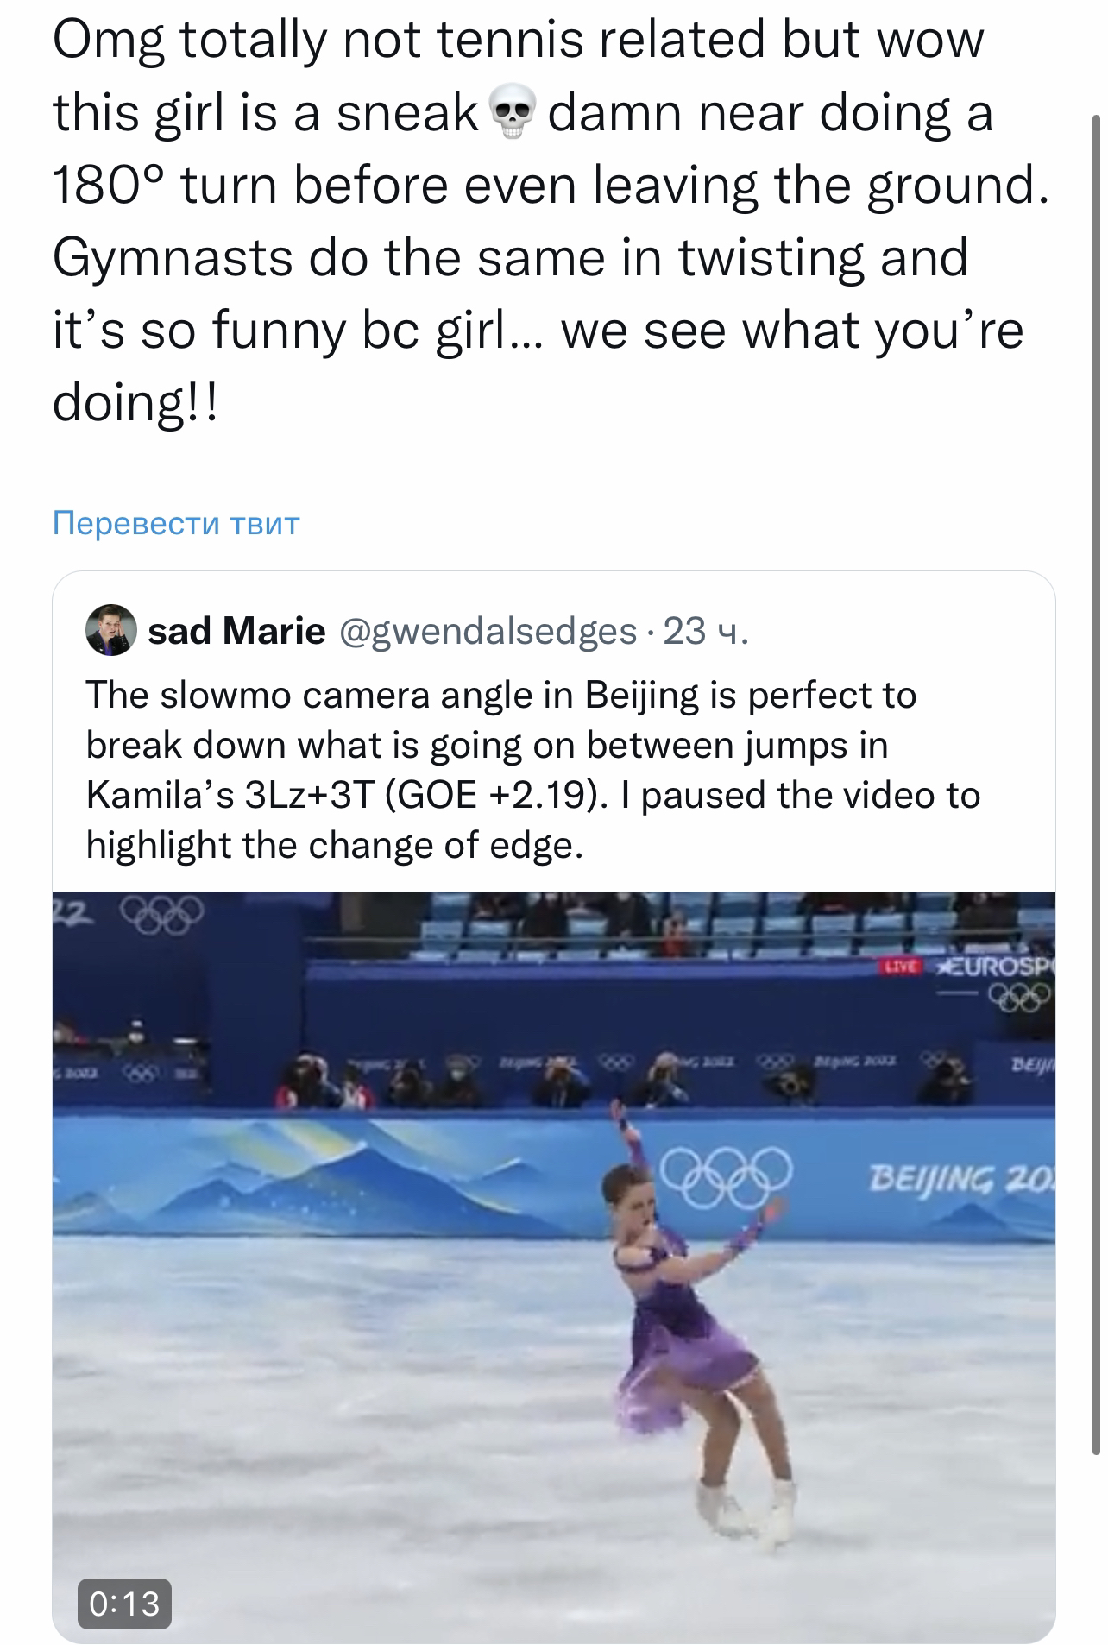Click the mountain graphic on the rink board

(x=345, y=1174)
